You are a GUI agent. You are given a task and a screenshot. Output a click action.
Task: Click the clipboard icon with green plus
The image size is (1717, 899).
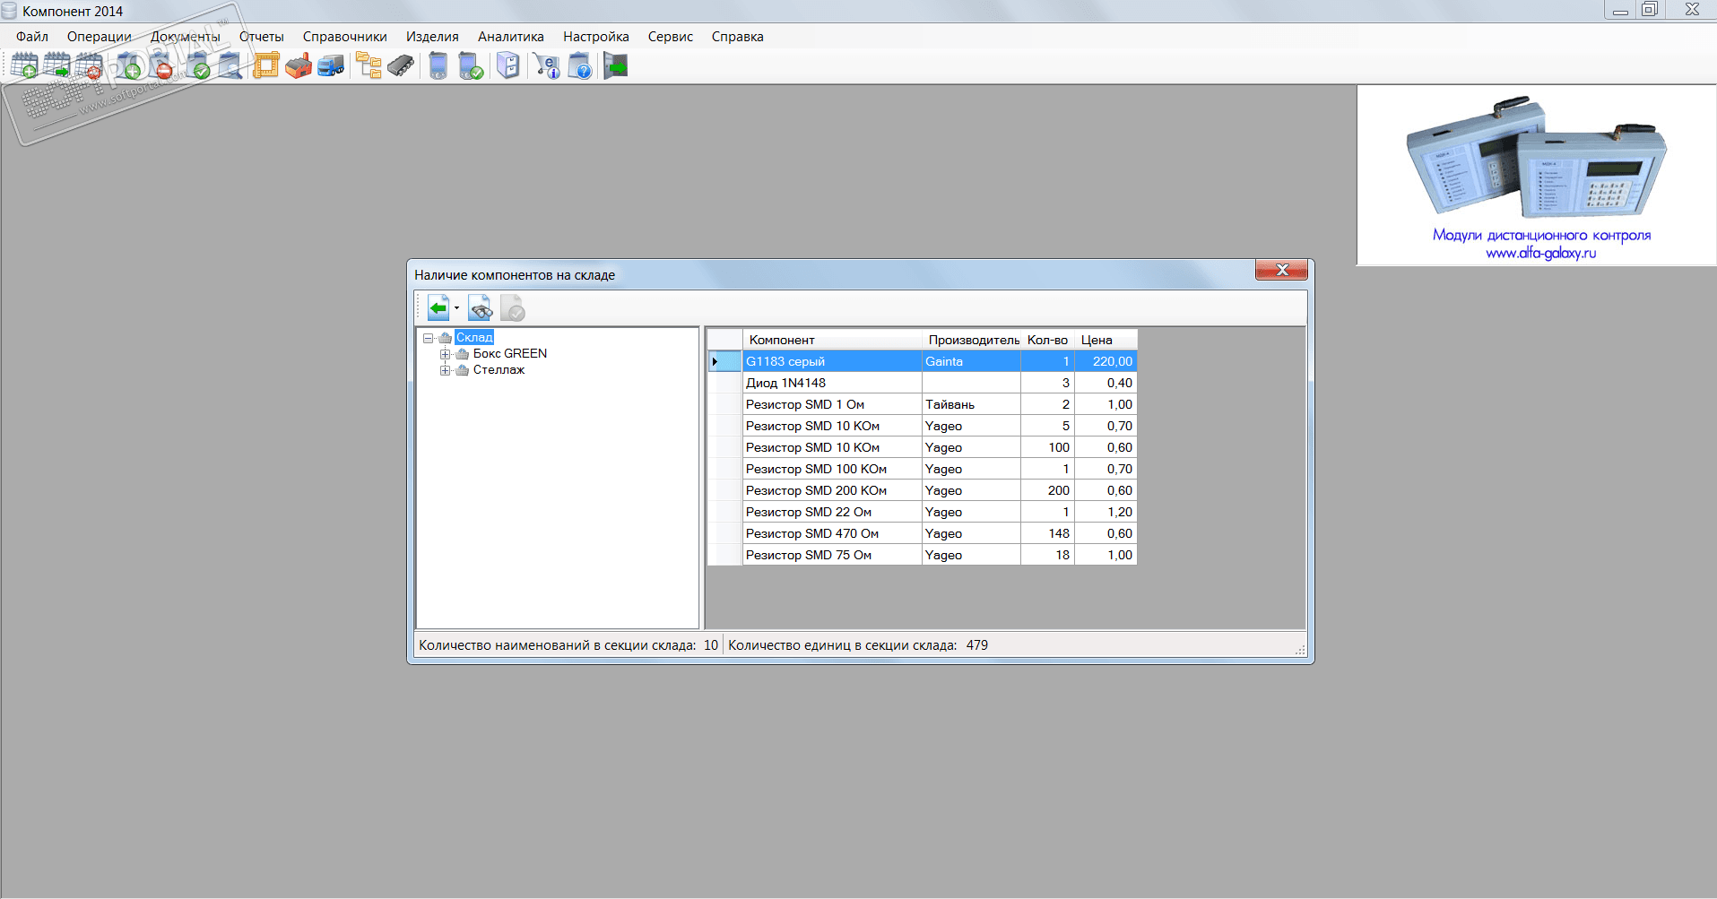(x=128, y=66)
